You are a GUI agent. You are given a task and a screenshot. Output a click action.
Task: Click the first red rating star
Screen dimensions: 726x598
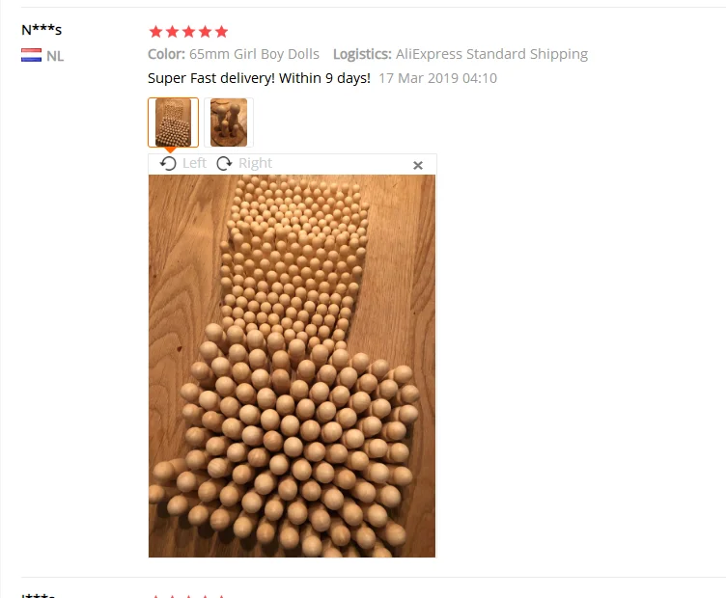(156, 32)
